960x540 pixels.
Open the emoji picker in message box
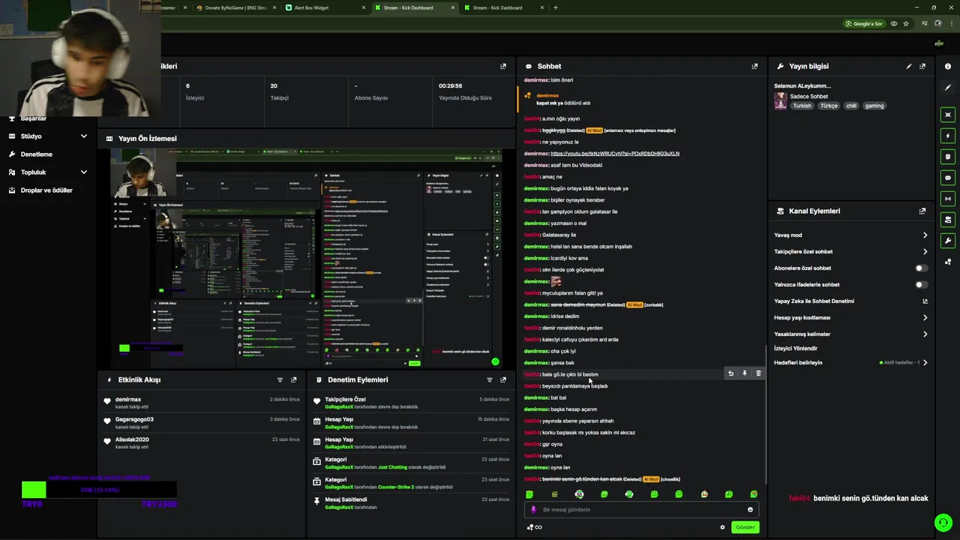750,509
